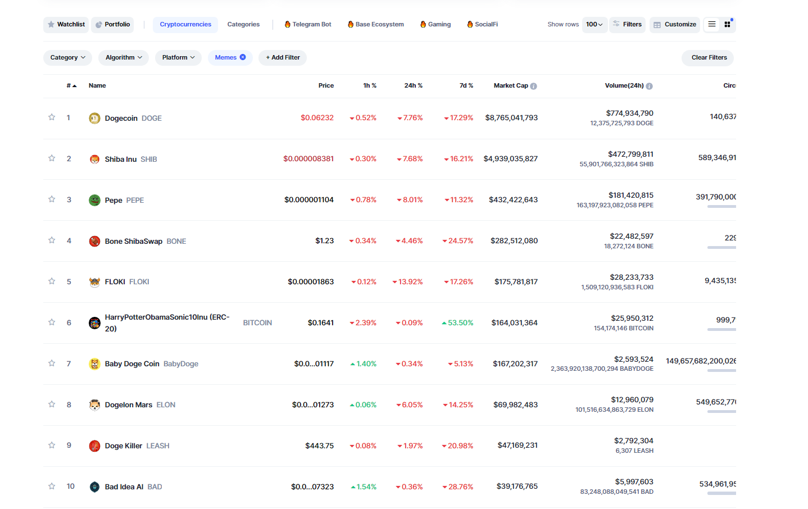The width and height of the screenshot is (808, 509).
Task: Open the Gaming category
Action: (x=435, y=25)
